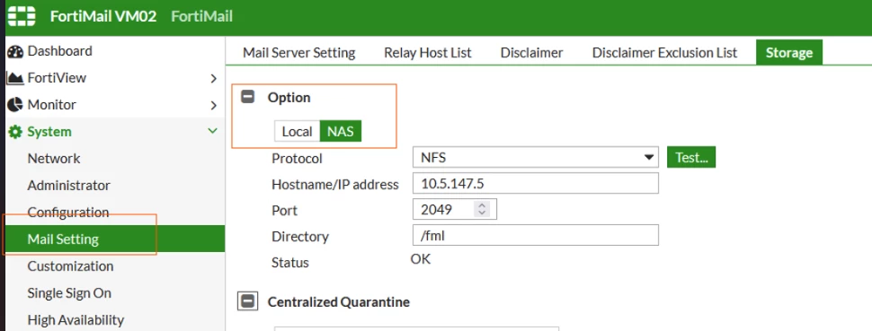872x331 pixels.
Task: Click the Status value OK
Action: (421, 259)
